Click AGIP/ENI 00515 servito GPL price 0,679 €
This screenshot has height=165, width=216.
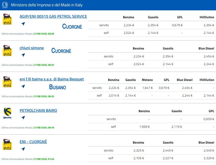click(x=177, y=25)
